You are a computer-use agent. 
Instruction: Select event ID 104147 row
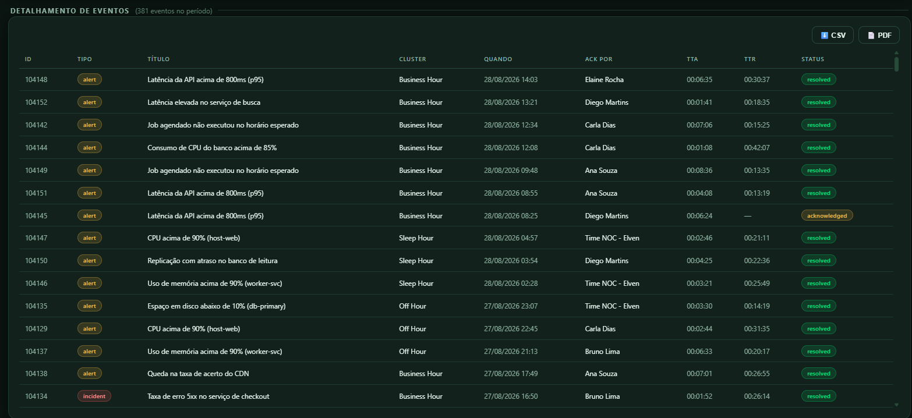tap(456, 238)
